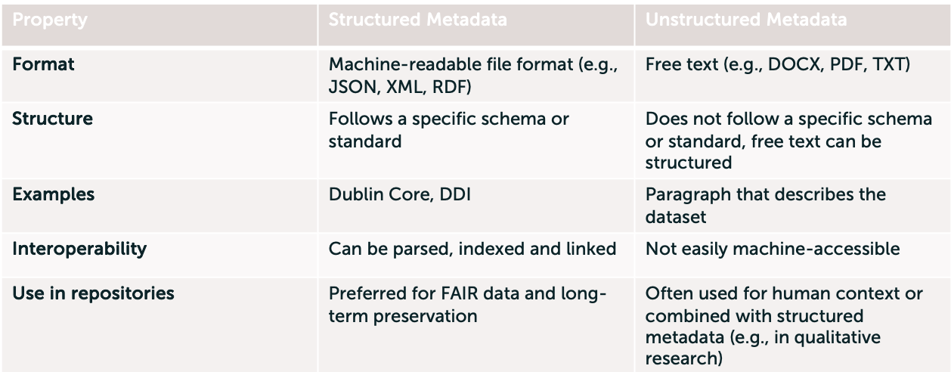The height and width of the screenshot is (372, 951).
Task: Select the Preferred for FAIR data cell
Action: click(x=469, y=305)
